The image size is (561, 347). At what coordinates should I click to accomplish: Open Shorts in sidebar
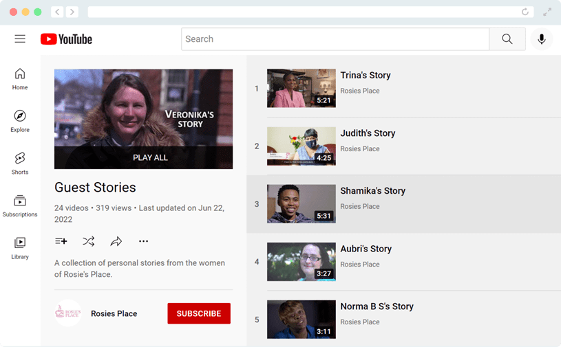[x=20, y=164]
